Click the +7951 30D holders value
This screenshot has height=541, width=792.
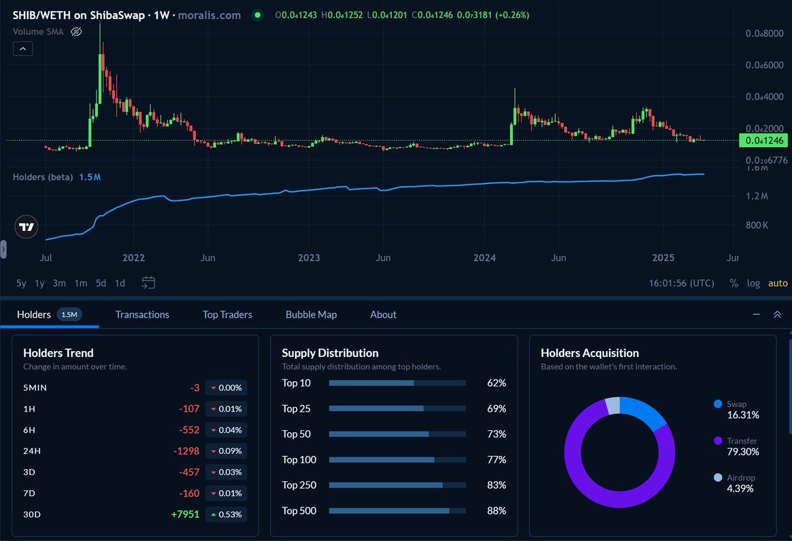click(185, 514)
